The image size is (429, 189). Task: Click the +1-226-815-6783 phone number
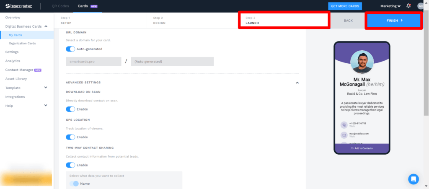tap(358, 123)
